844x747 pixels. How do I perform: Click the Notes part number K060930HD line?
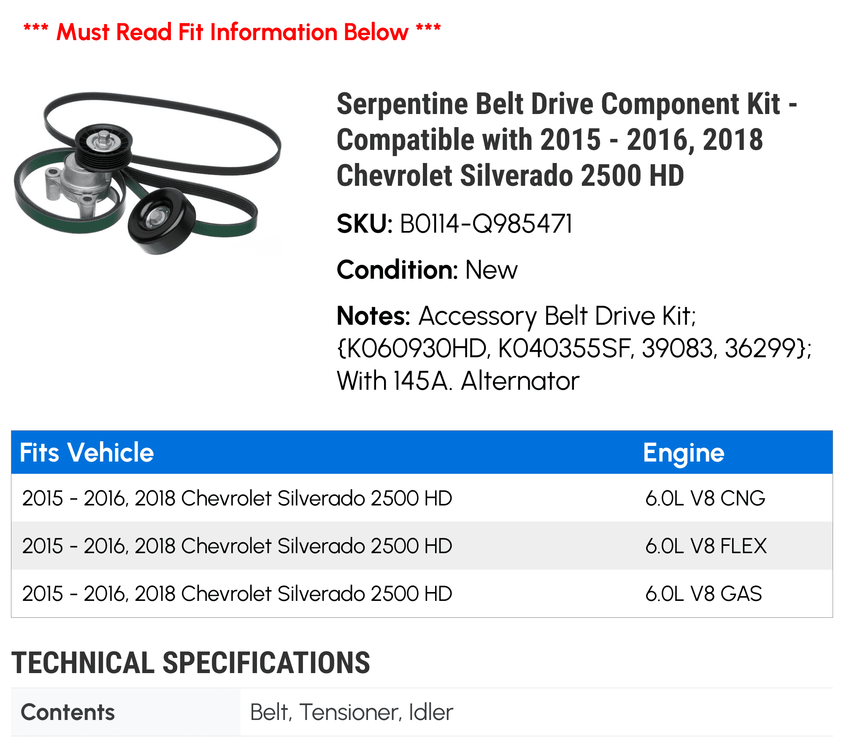tap(574, 348)
